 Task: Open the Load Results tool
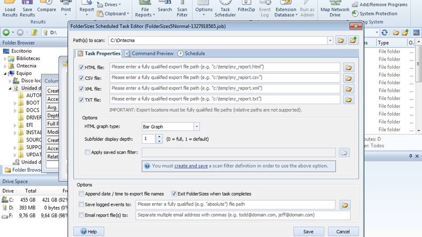10,9
